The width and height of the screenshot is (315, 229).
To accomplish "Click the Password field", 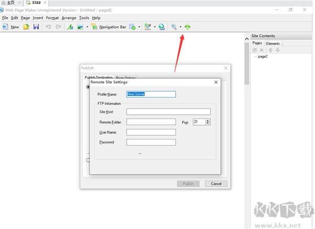I will pyautogui.click(x=151, y=142).
